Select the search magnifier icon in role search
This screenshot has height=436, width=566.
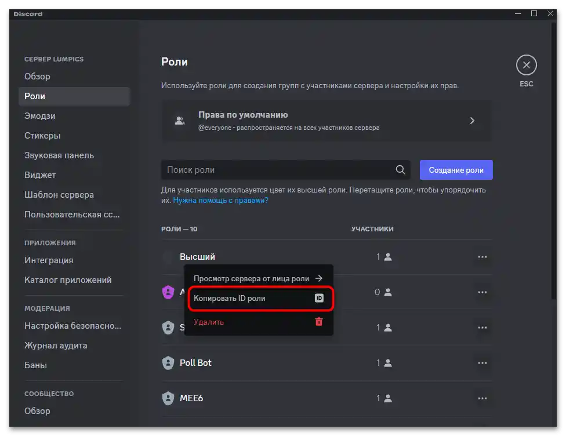pyautogui.click(x=400, y=170)
